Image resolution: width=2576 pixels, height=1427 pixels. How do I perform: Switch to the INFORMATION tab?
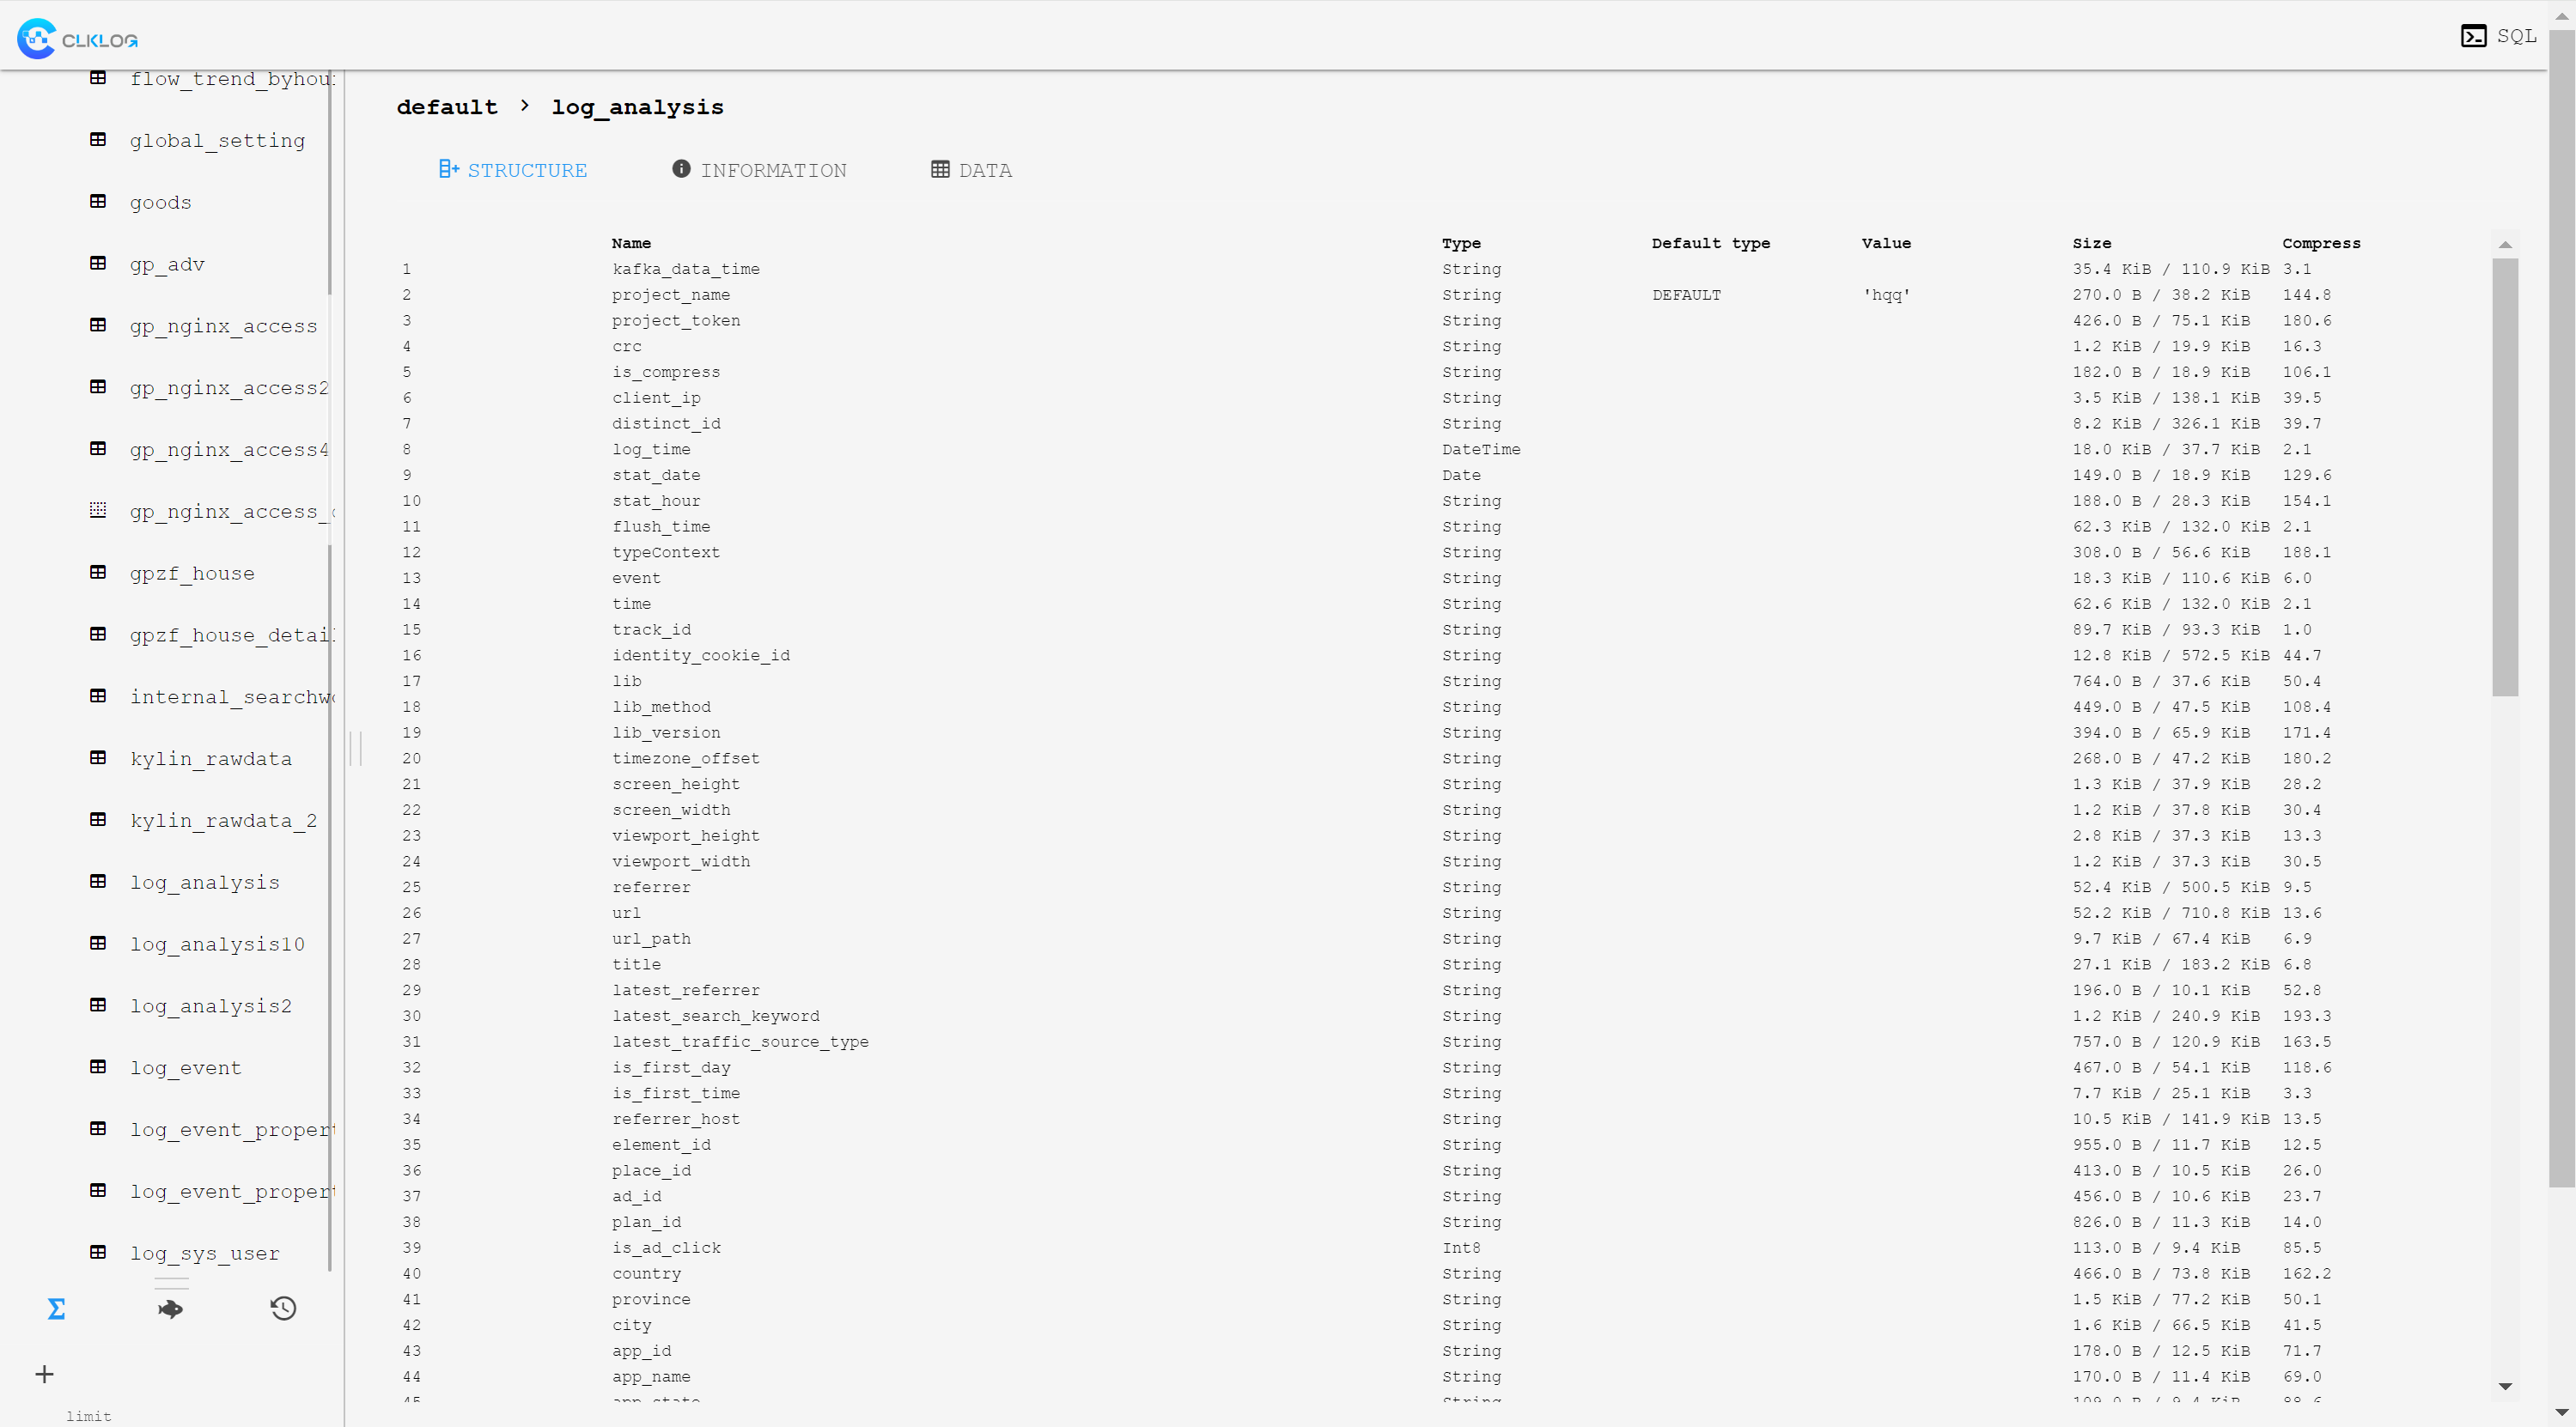tap(759, 170)
